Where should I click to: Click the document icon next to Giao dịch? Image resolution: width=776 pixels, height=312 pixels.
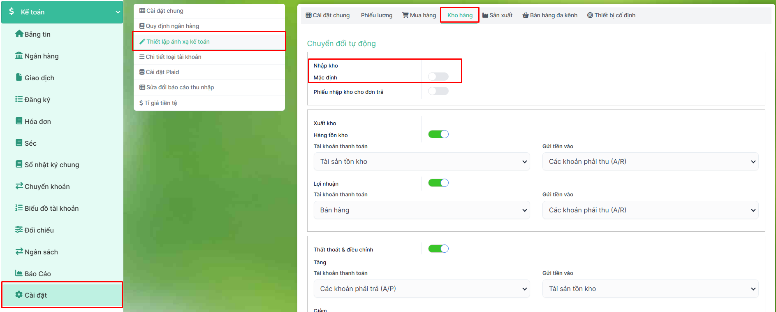19,77
